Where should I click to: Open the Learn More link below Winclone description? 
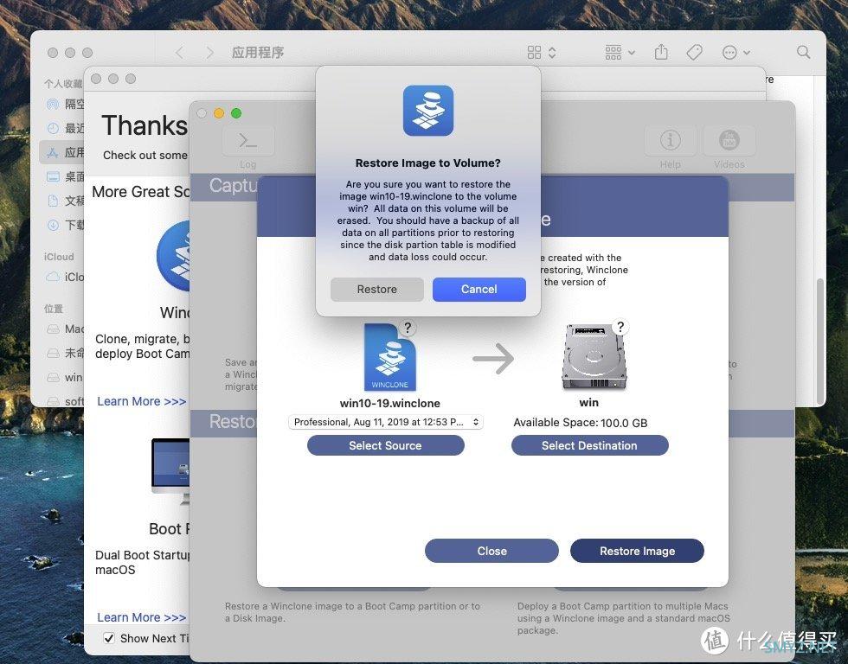point(142,401)
